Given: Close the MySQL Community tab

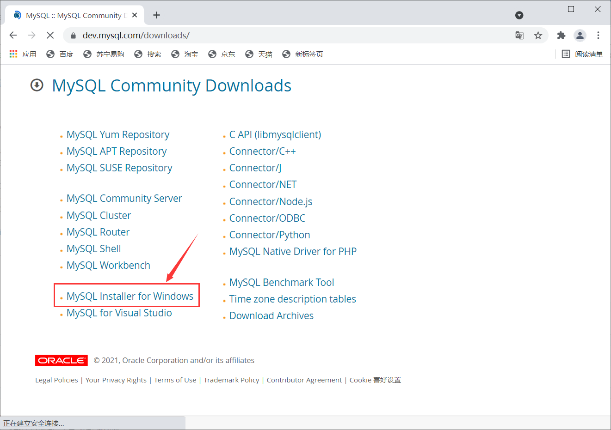Looking at the screenshot, I should pyautogui.click(x=135, y=15).
